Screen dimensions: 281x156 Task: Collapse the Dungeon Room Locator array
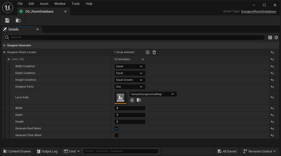(x=4, y=52)
